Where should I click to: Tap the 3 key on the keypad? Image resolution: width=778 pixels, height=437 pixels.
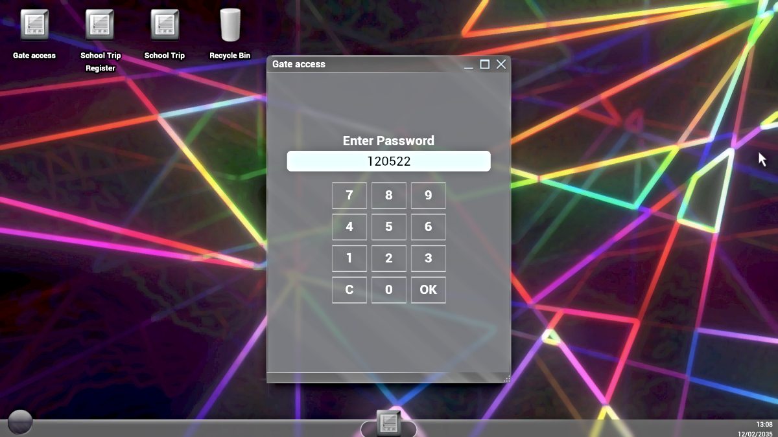428,258
